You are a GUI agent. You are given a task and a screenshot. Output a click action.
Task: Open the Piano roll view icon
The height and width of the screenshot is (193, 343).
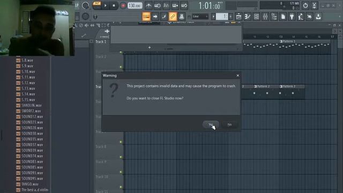click(248, 17)
